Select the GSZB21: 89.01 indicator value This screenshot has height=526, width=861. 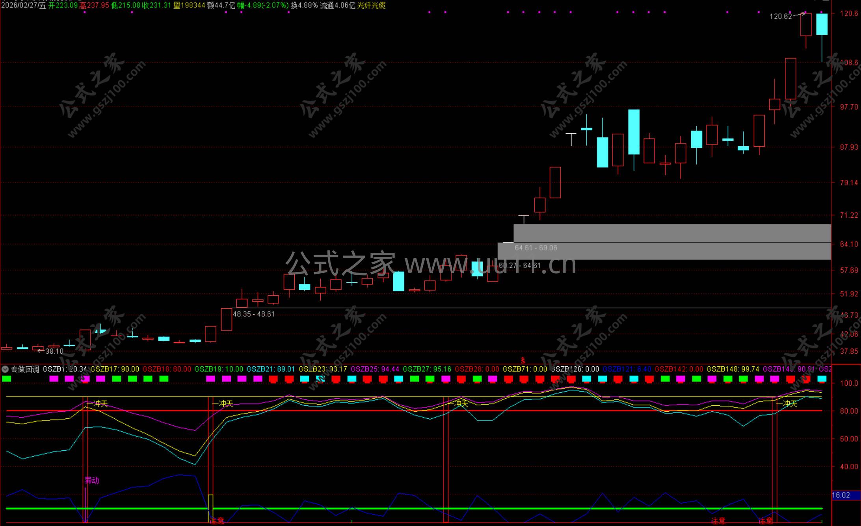click(271, 369)
